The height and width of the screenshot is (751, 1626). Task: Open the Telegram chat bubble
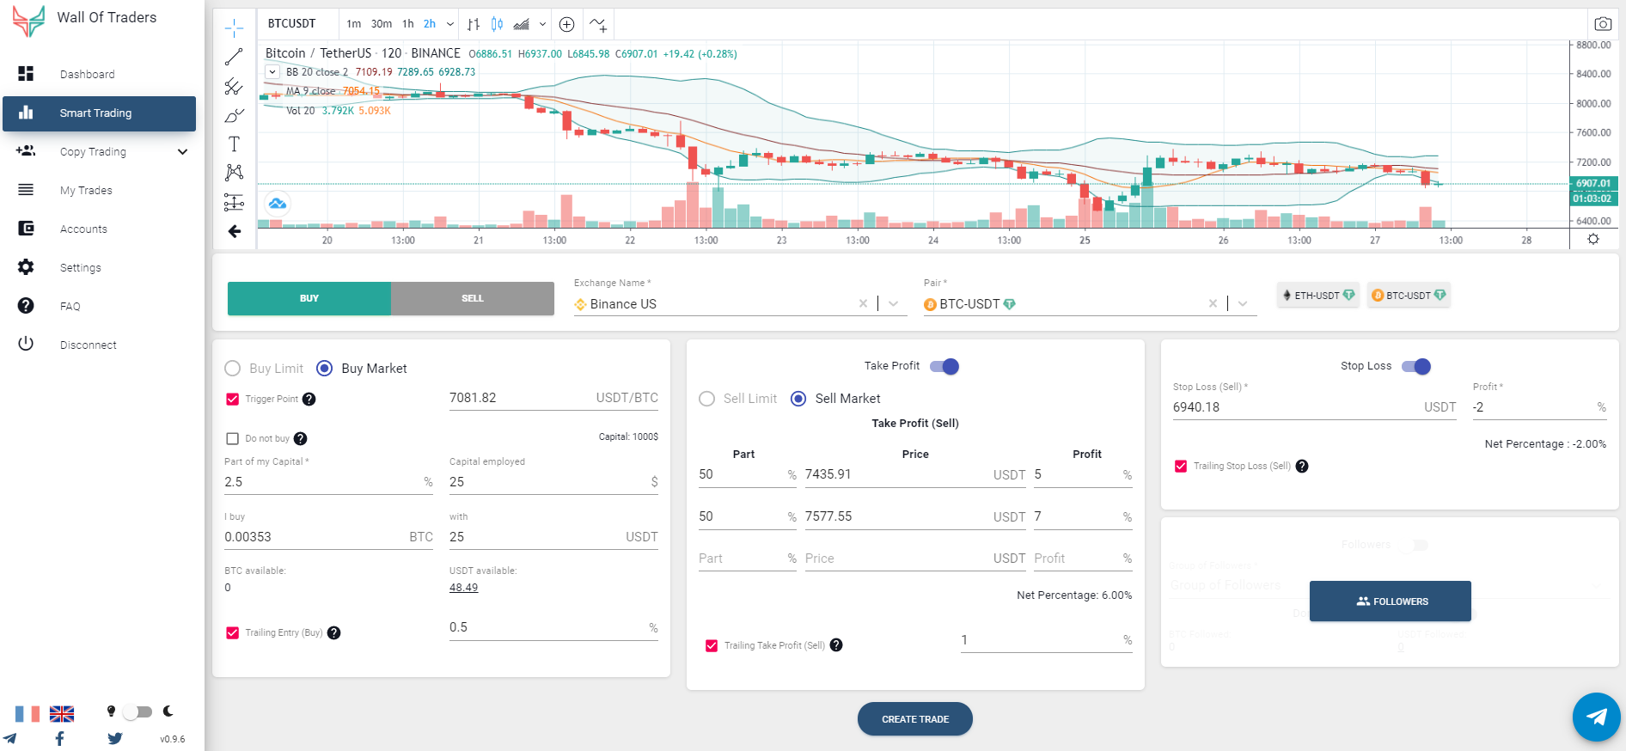[x=1597, y=717]
